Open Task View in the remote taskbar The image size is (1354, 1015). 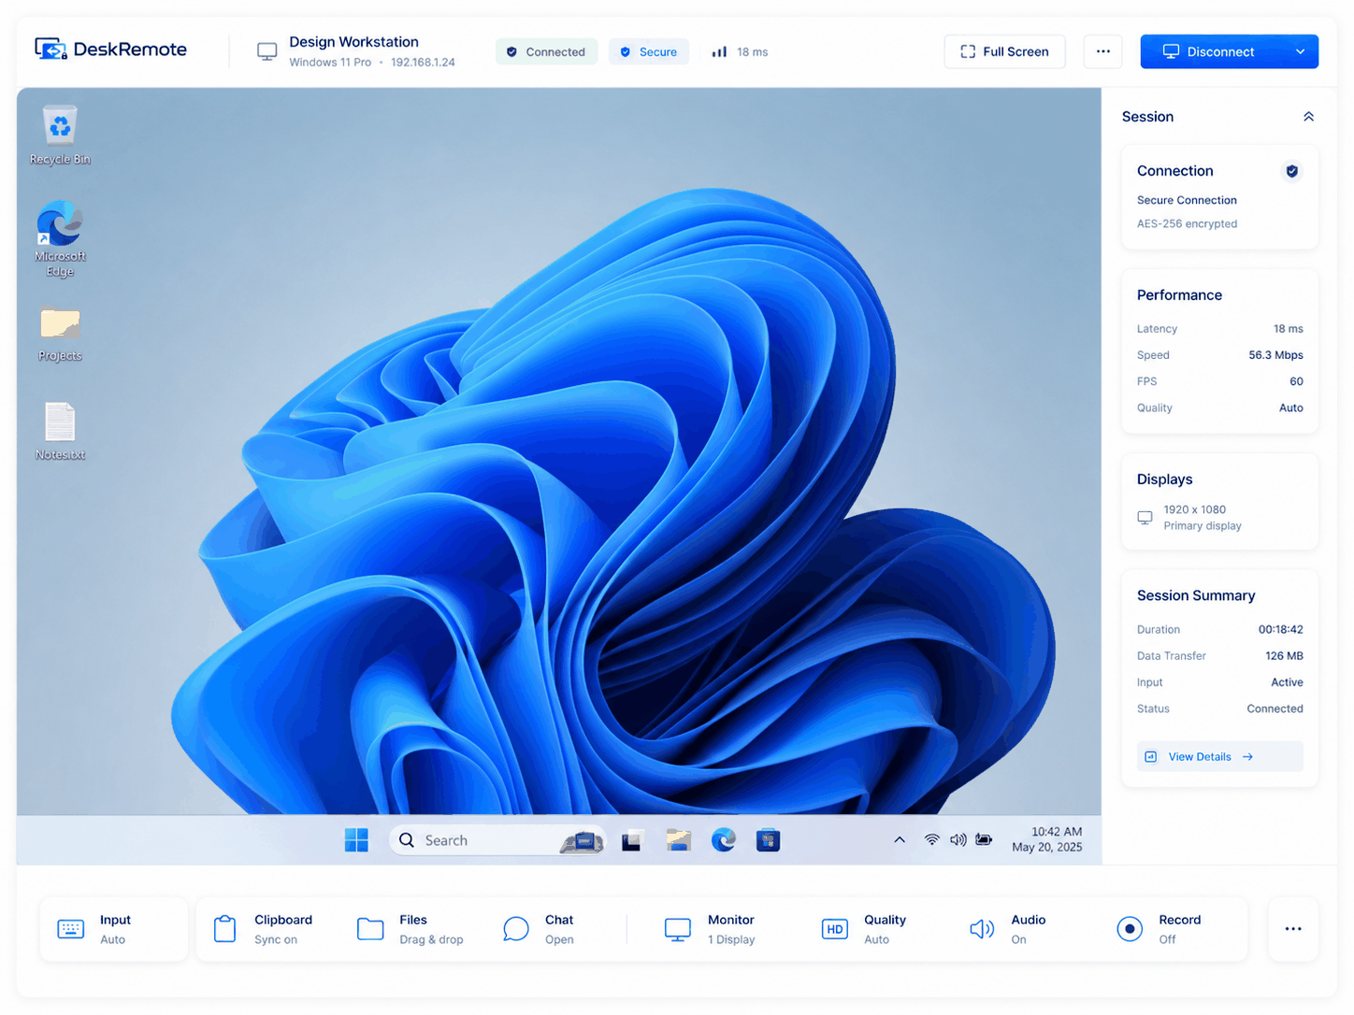coord(631,840)
